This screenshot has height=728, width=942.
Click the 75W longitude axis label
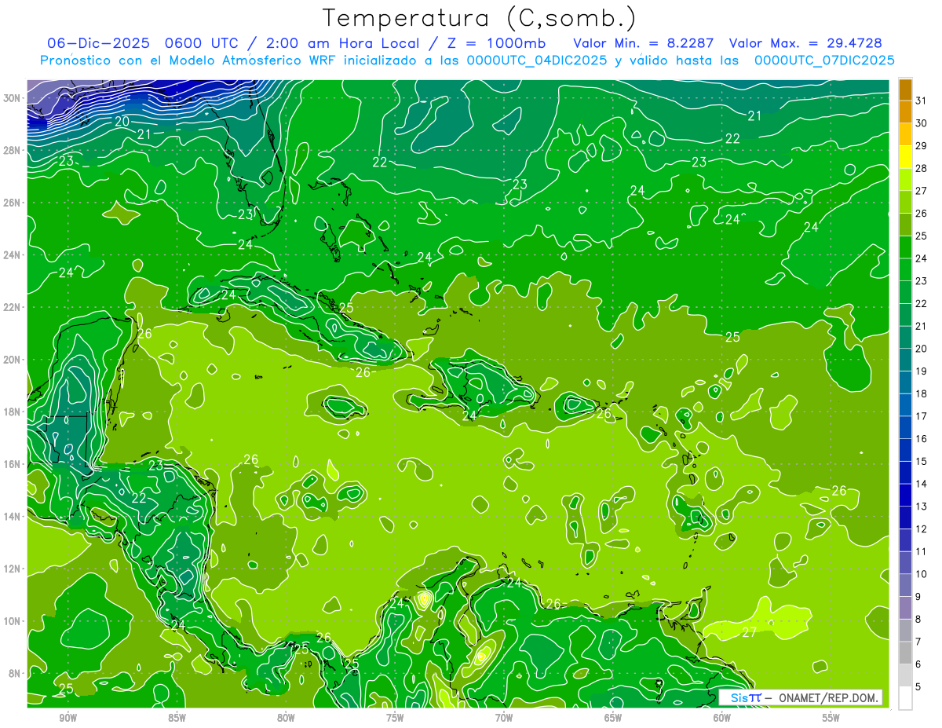(x=395, y=718)
